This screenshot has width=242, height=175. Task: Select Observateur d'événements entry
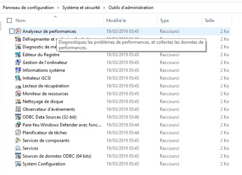(49, 109)
